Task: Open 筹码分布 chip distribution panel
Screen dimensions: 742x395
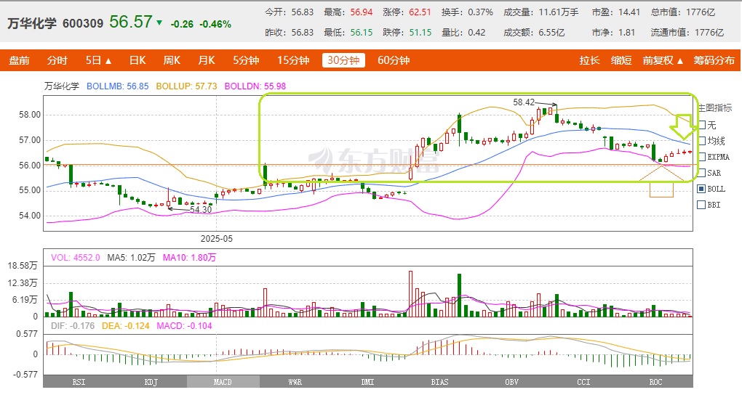Action: [714, 60]
